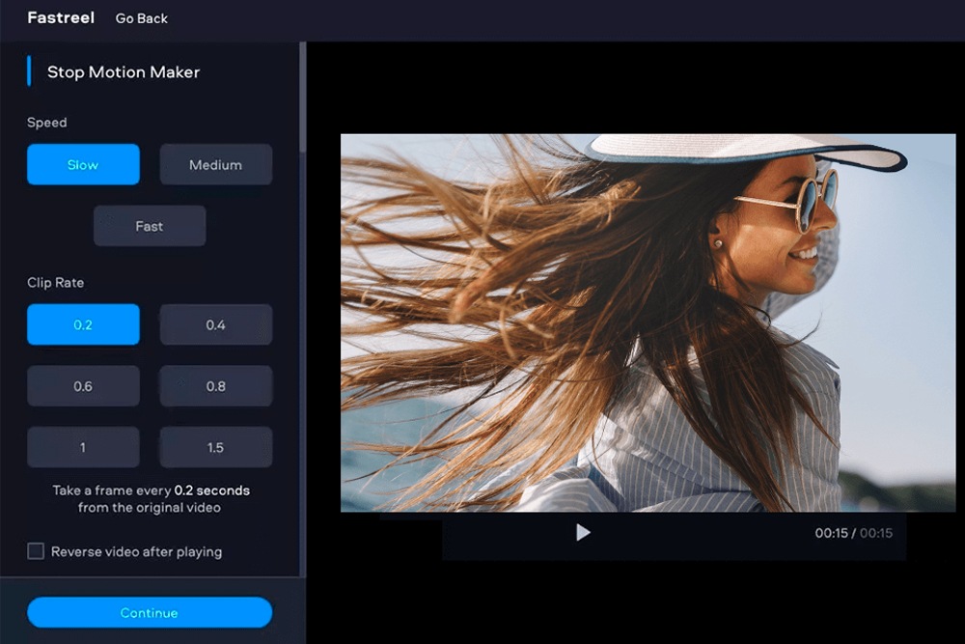This screenshot has width=965, height=644.
Task: Choose the 1.5 second clip rate
Action: 215,447
